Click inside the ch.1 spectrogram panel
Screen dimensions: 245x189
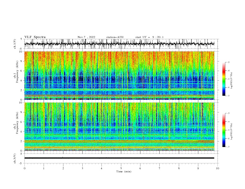coord(119,75)
